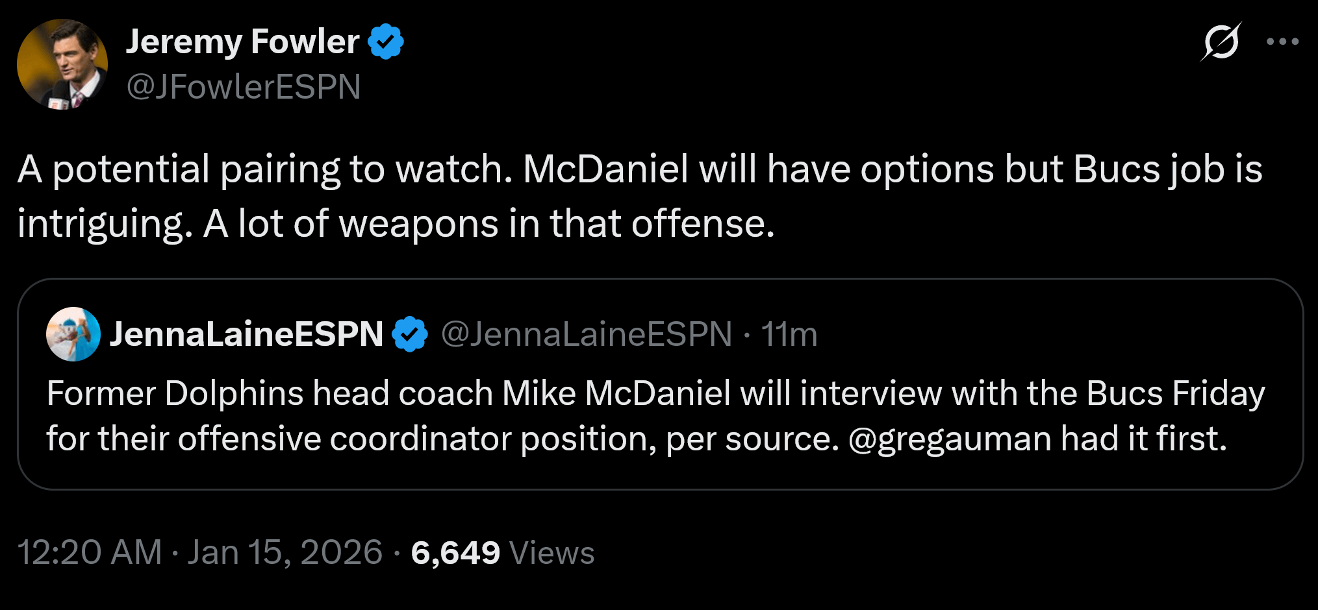Click JennaLaineESPN's small avatar
Viewport: 1318px width, 610px height.
73,334
